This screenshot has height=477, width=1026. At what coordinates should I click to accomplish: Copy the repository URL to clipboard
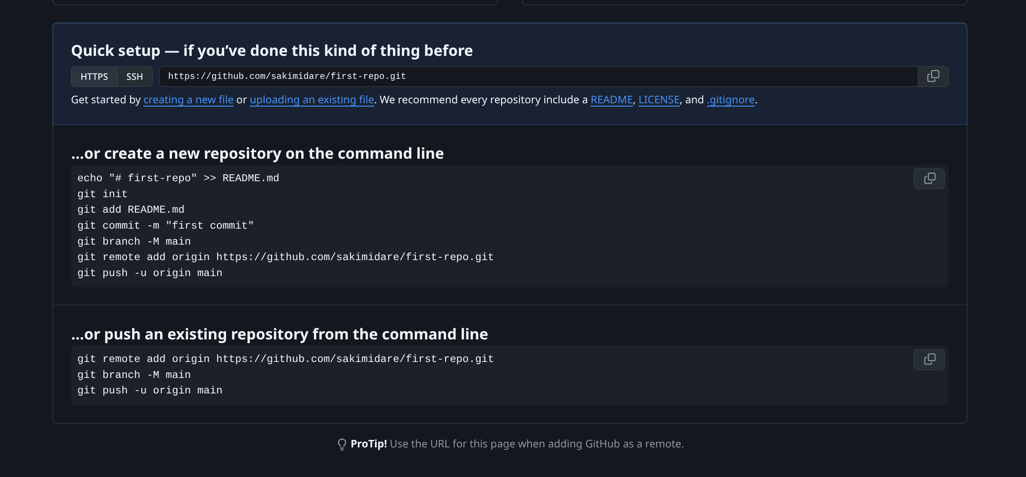pyautogui.click(x=933, y=77)
